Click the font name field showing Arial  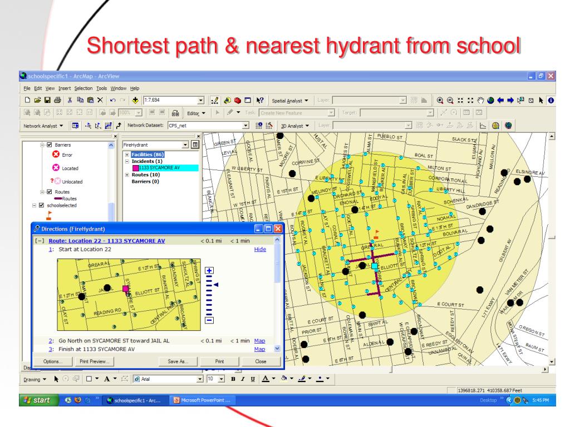[x=168, y=379]
